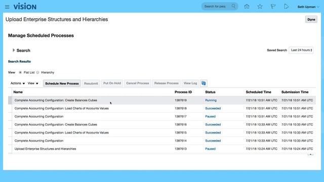Click Schedule New Process button

tap(62, 83)
